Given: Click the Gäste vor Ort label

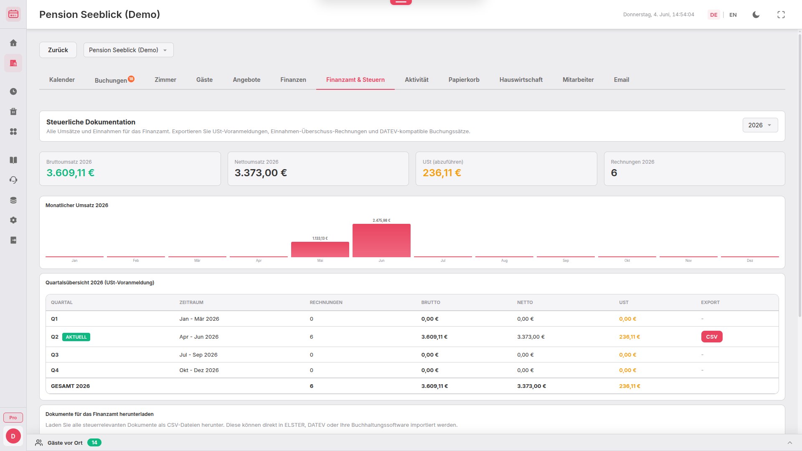Looking at the screenshot, I should pyautogui.click(x=65, y=443).
